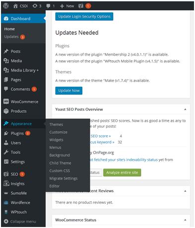
Task: Open Themes from the Appearance flyout
Action: tap(56, 125)
